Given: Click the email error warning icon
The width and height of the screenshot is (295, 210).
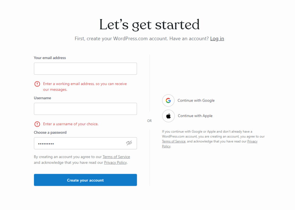Looking at the screenshot, I should [37, 84].
